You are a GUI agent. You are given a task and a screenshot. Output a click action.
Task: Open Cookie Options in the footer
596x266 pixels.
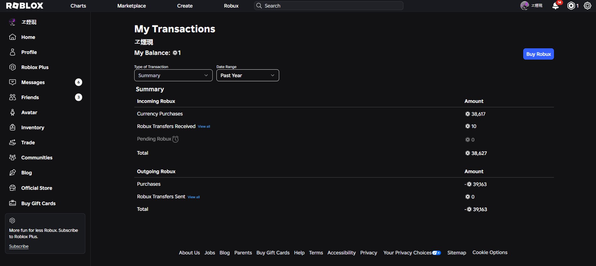pyautogui.click(x=490, y=253)
